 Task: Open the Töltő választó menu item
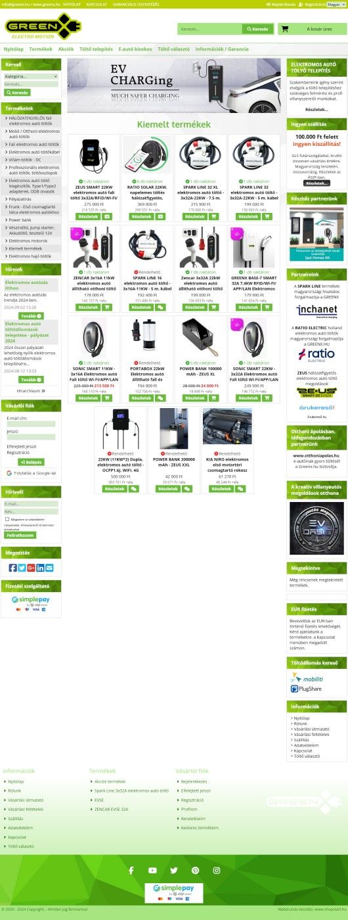(173, 49)
